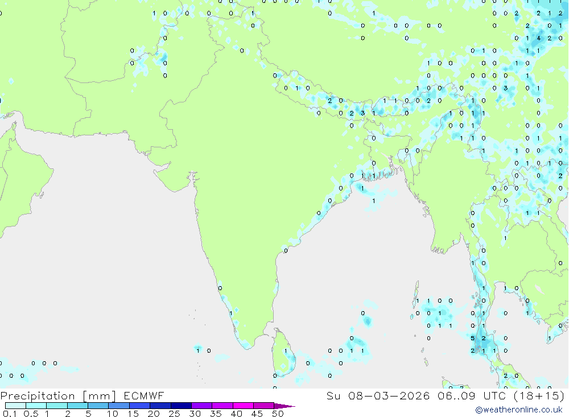Click the map value '4' in the northeast
Viewport: 569px width, 417px height.
538,38
